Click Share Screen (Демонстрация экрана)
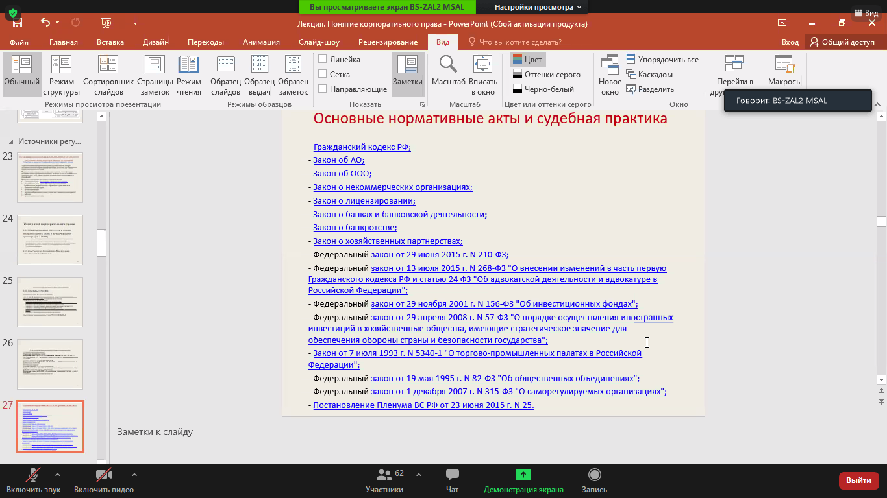Image resolution: width=887 pixels, height=498 pixels. (x=523, y=480)
